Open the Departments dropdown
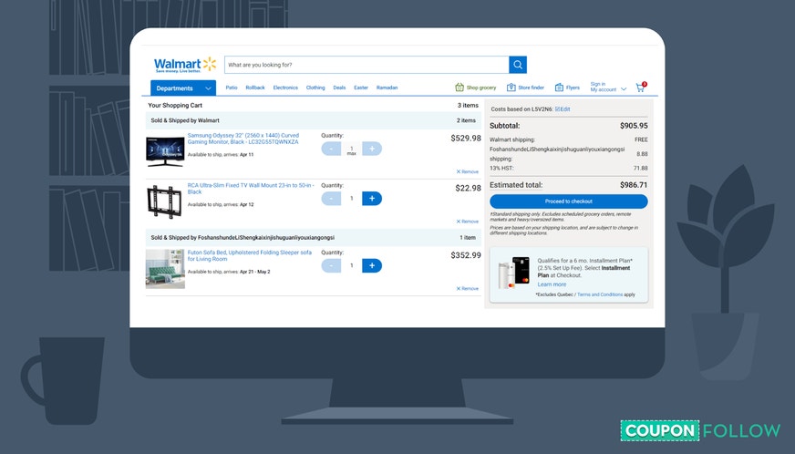Screen dimensions: 795x454 [183, 88]
